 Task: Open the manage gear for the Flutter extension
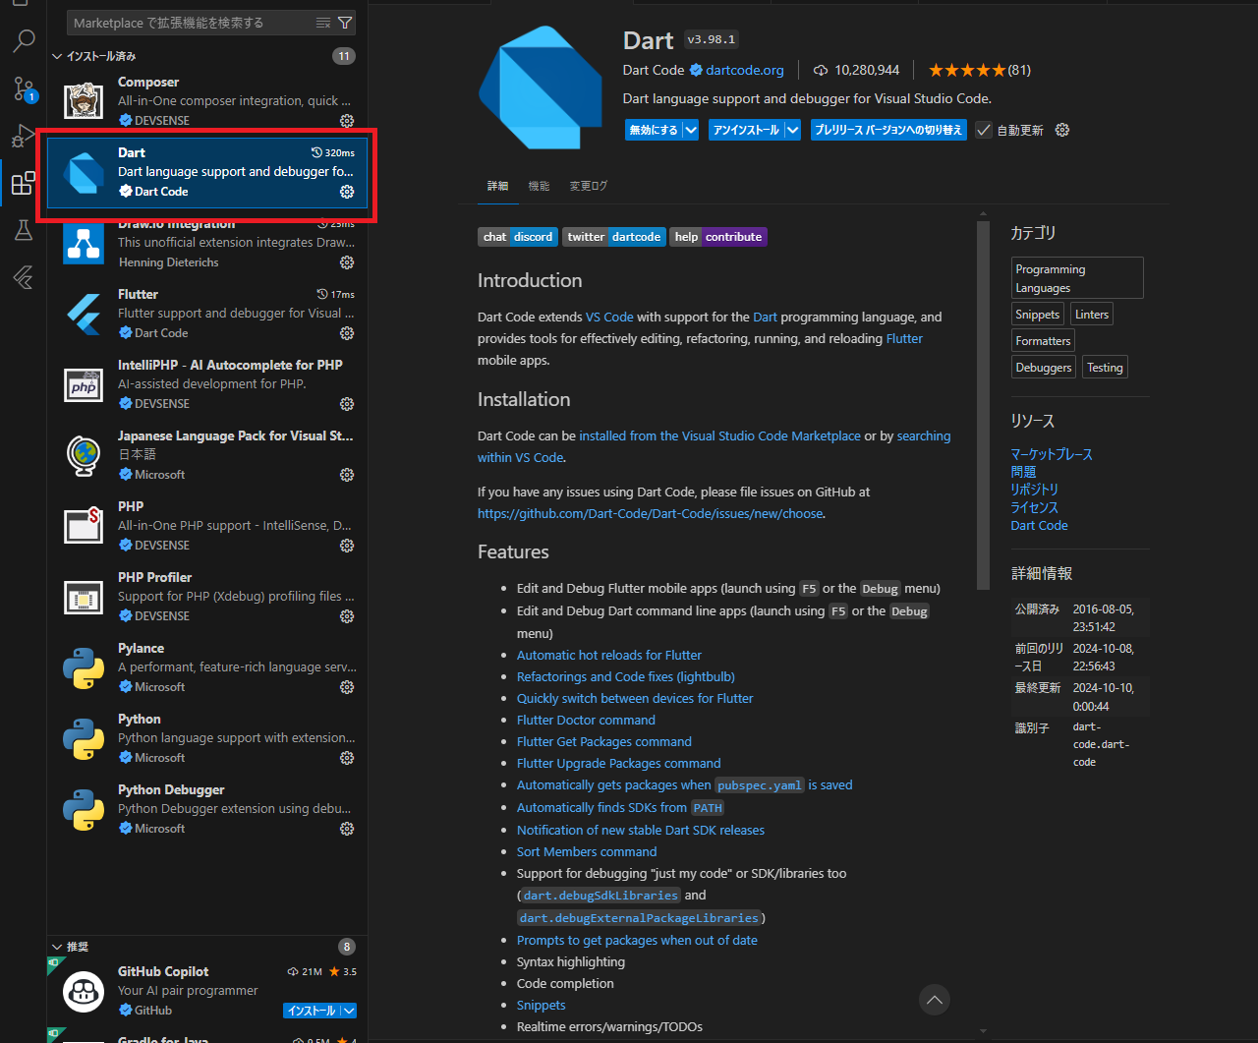tap(346, 333)
